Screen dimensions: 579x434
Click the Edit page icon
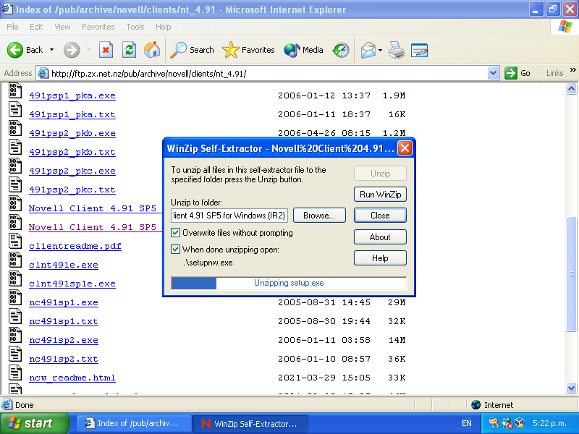click(420, 50)
